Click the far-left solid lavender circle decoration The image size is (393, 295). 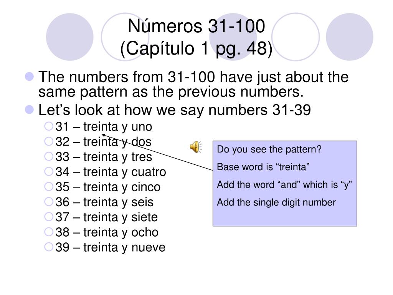[70, 37]
